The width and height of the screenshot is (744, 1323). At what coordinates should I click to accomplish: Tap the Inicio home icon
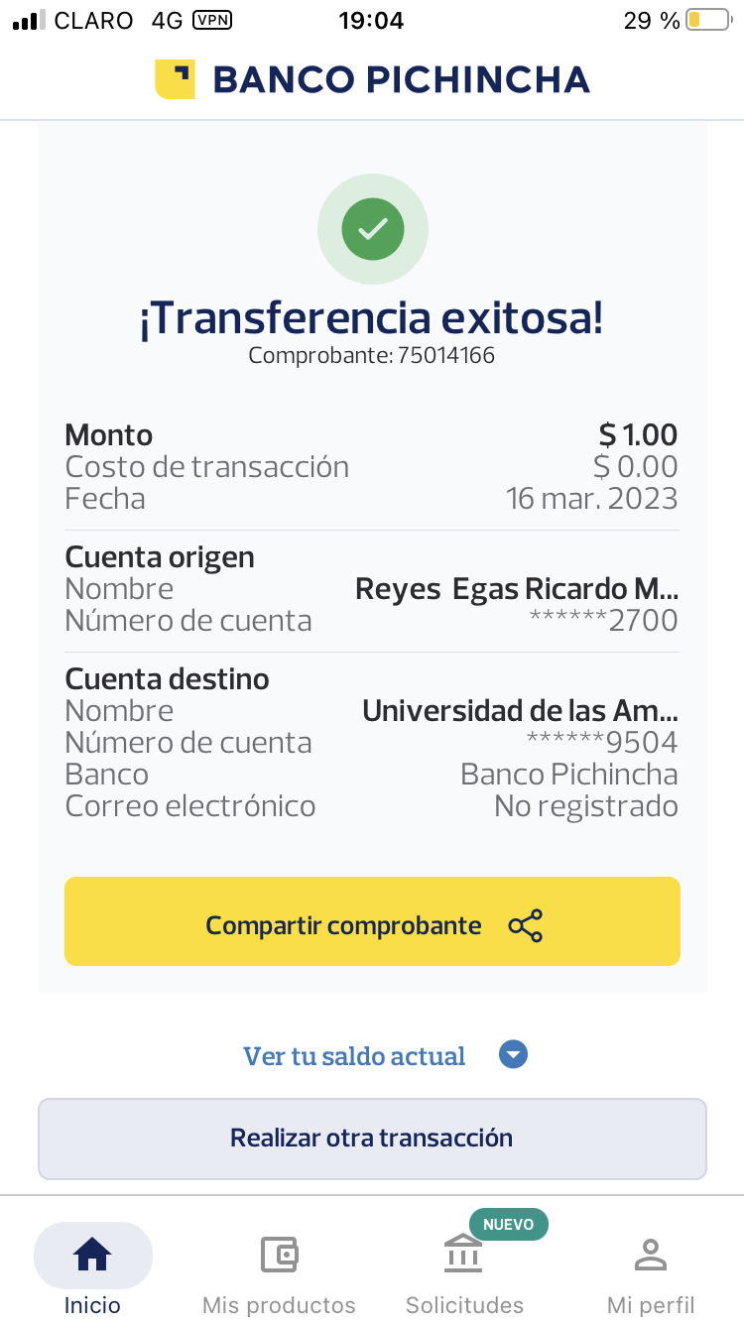(x=92, y=1256)
